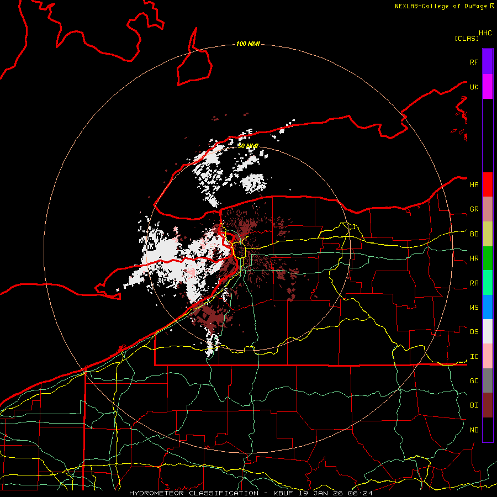This screenshot has width=497, height=497.
Task: Click the WS legend label
Action: click(474, 308)
